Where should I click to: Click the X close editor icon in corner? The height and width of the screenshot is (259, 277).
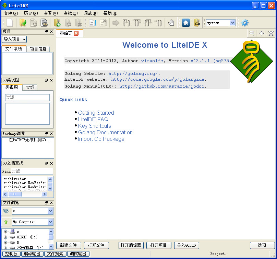pyautogui.click(x=271, y=33)
